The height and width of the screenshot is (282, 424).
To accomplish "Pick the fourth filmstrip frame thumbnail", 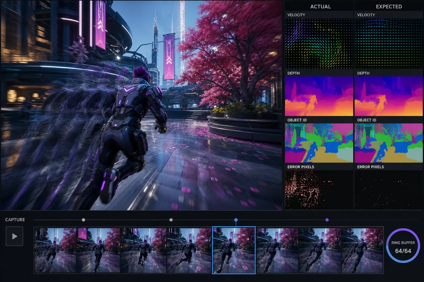I will click(189, 250).
